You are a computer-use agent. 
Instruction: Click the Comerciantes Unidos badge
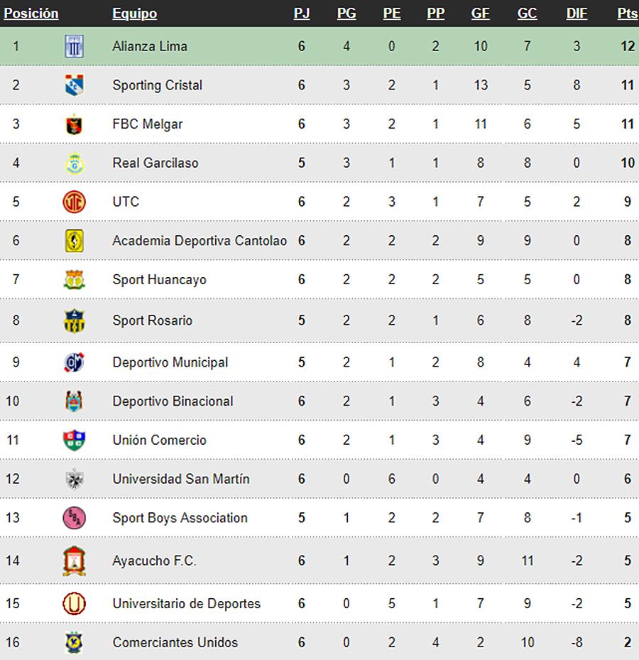pos(74,642)
